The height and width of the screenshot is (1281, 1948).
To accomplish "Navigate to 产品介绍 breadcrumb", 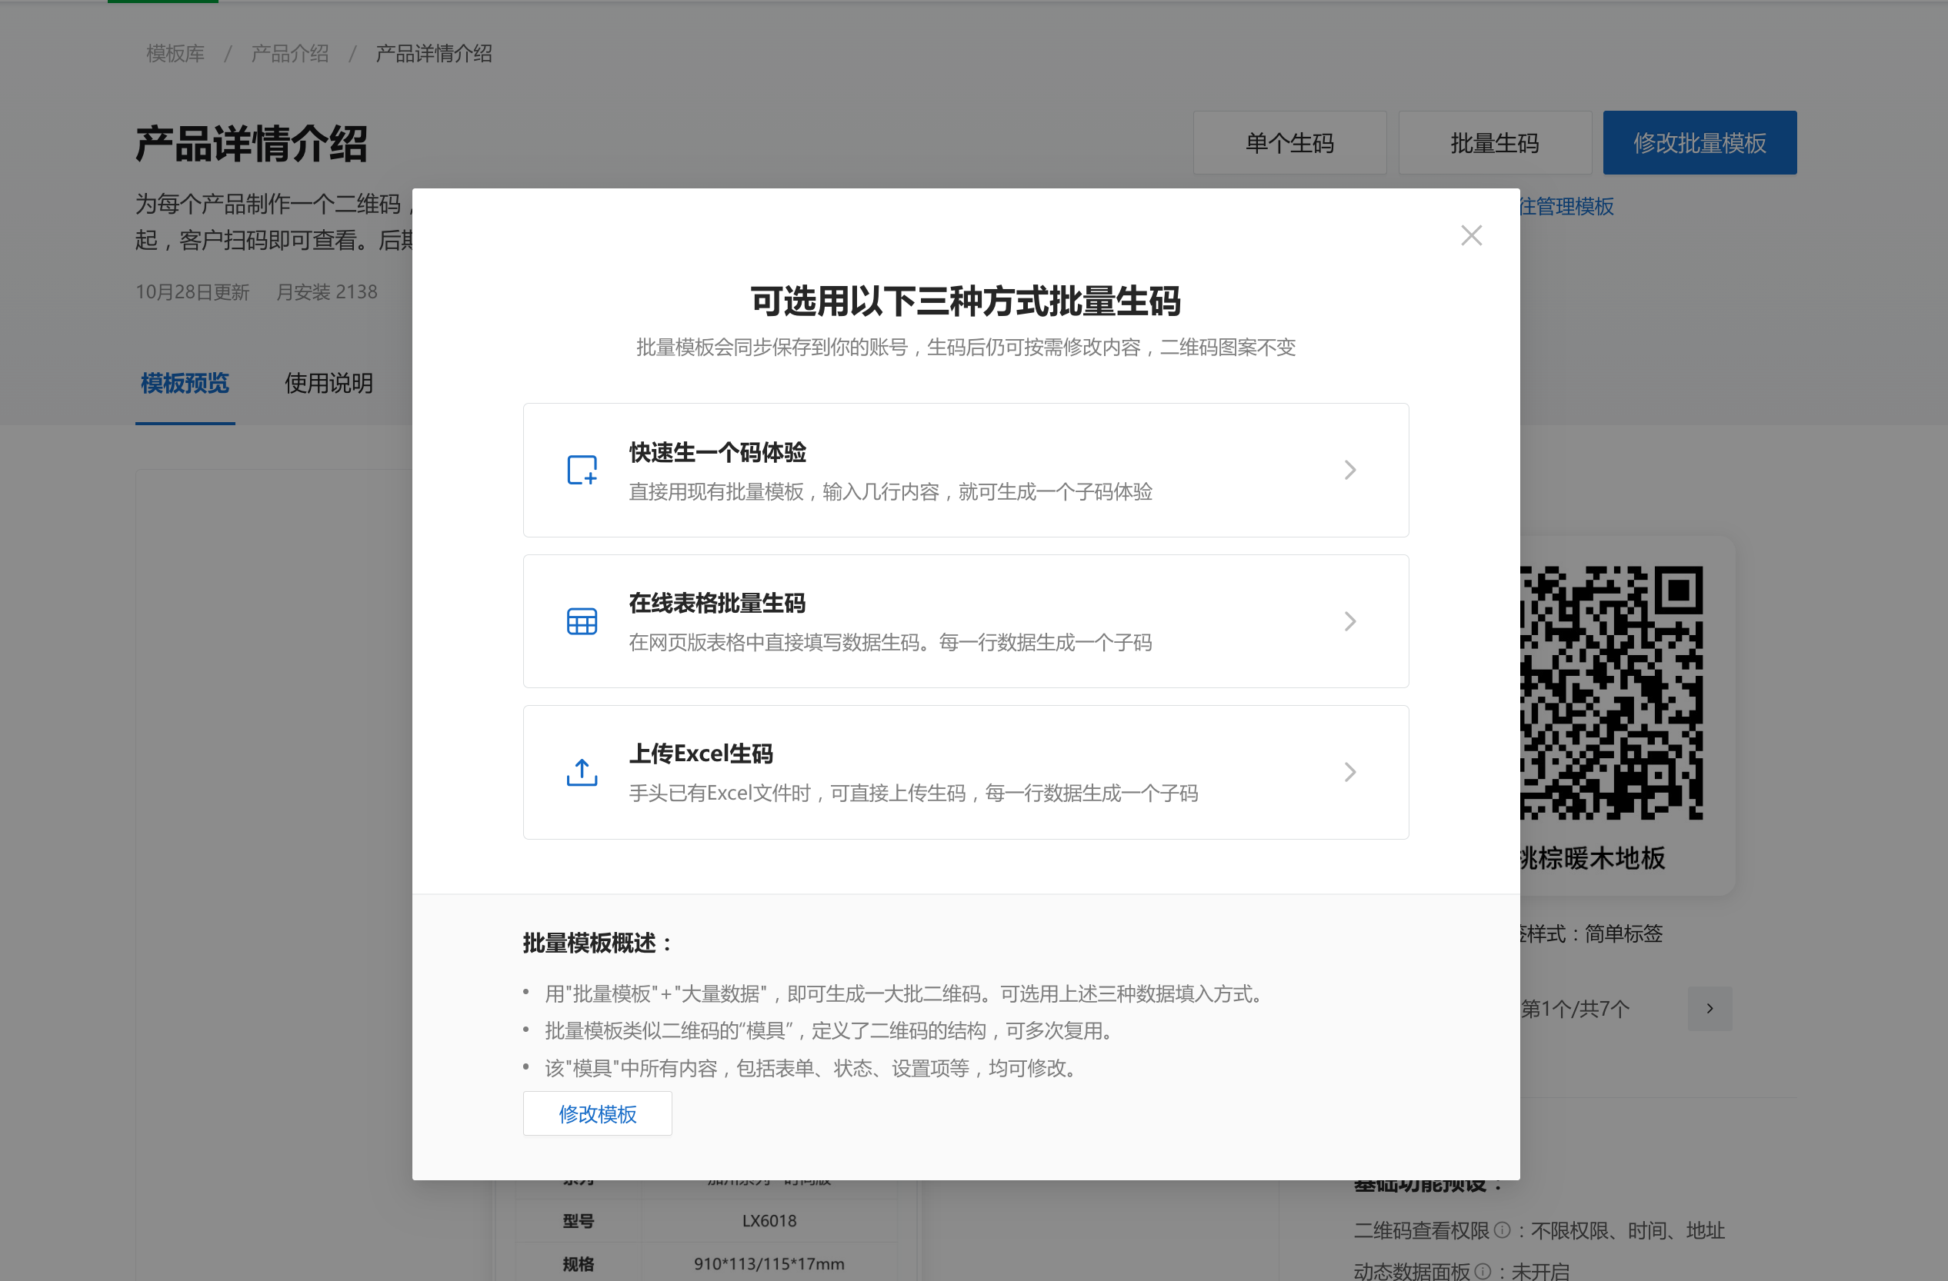I will [x=290, y=54].
